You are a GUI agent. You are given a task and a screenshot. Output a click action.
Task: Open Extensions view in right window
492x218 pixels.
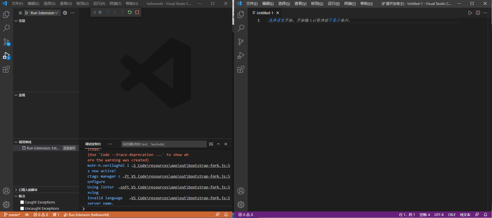(x=241, y=69)
